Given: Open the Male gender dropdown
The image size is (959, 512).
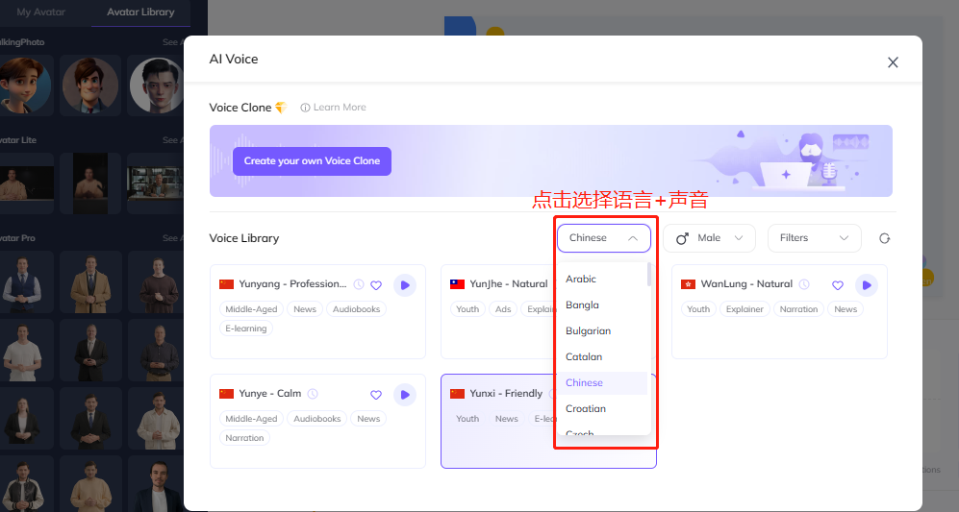Looking at the screenshot, I should [x=709, y=238].
